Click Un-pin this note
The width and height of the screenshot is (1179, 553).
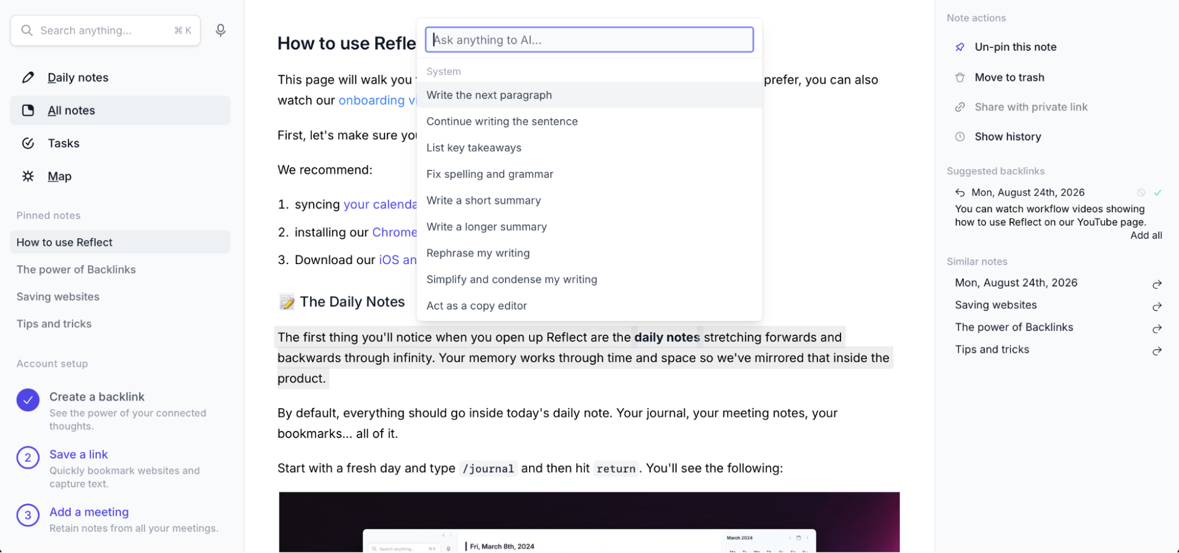pos(1015,47)
